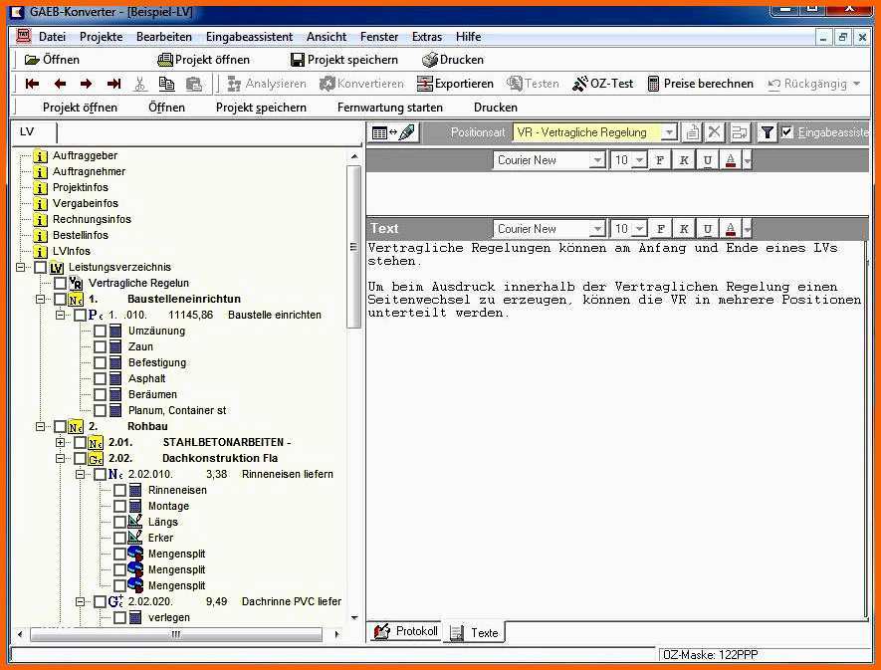This screenshot has height=670, width=881.
Task: Check the Rohbau row checkbox
Action: [60, 427]
